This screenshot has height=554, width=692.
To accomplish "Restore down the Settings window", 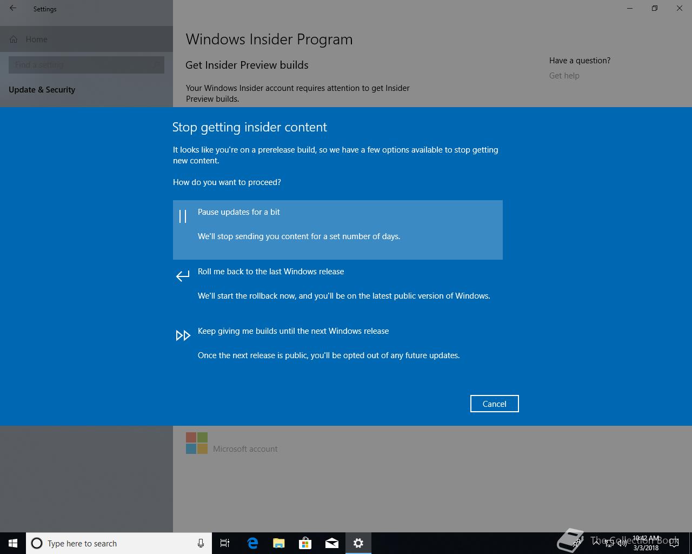I will [655, 8].
